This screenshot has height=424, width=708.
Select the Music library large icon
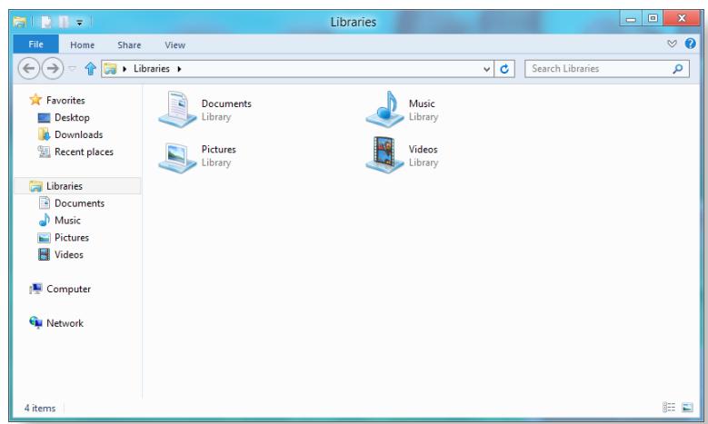tap(384, 109)
